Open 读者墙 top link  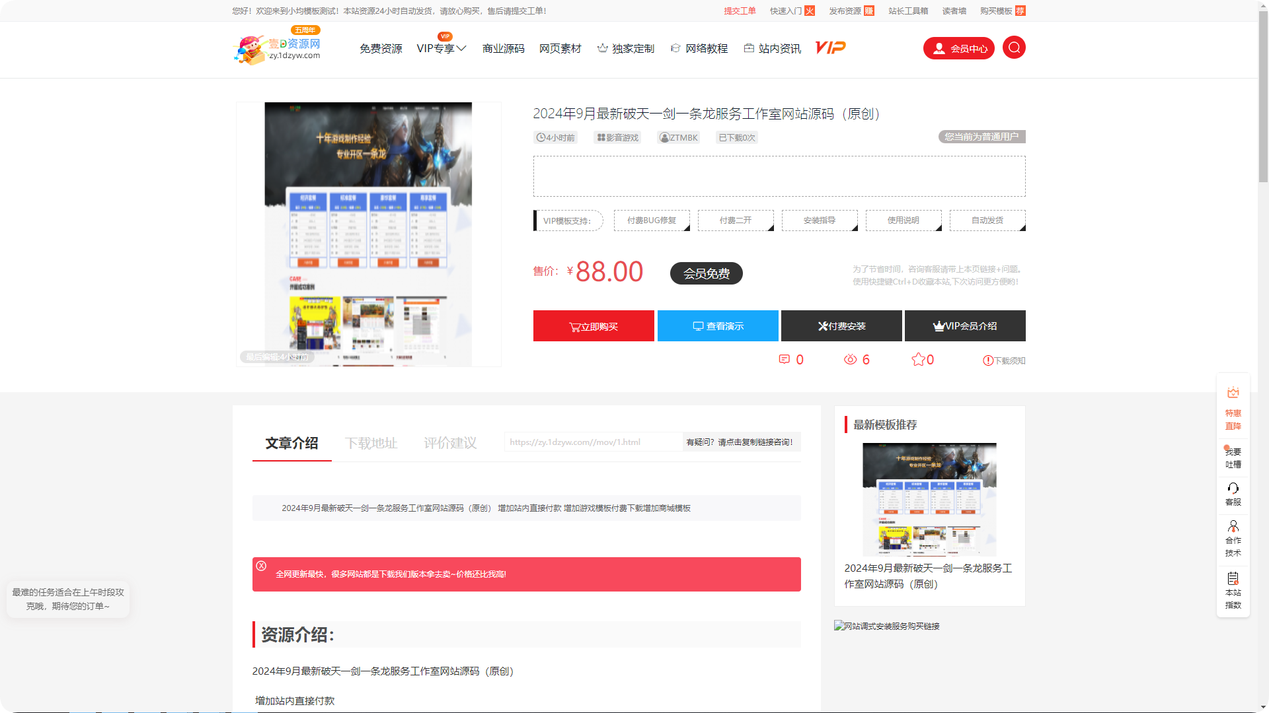coord(954,11)
